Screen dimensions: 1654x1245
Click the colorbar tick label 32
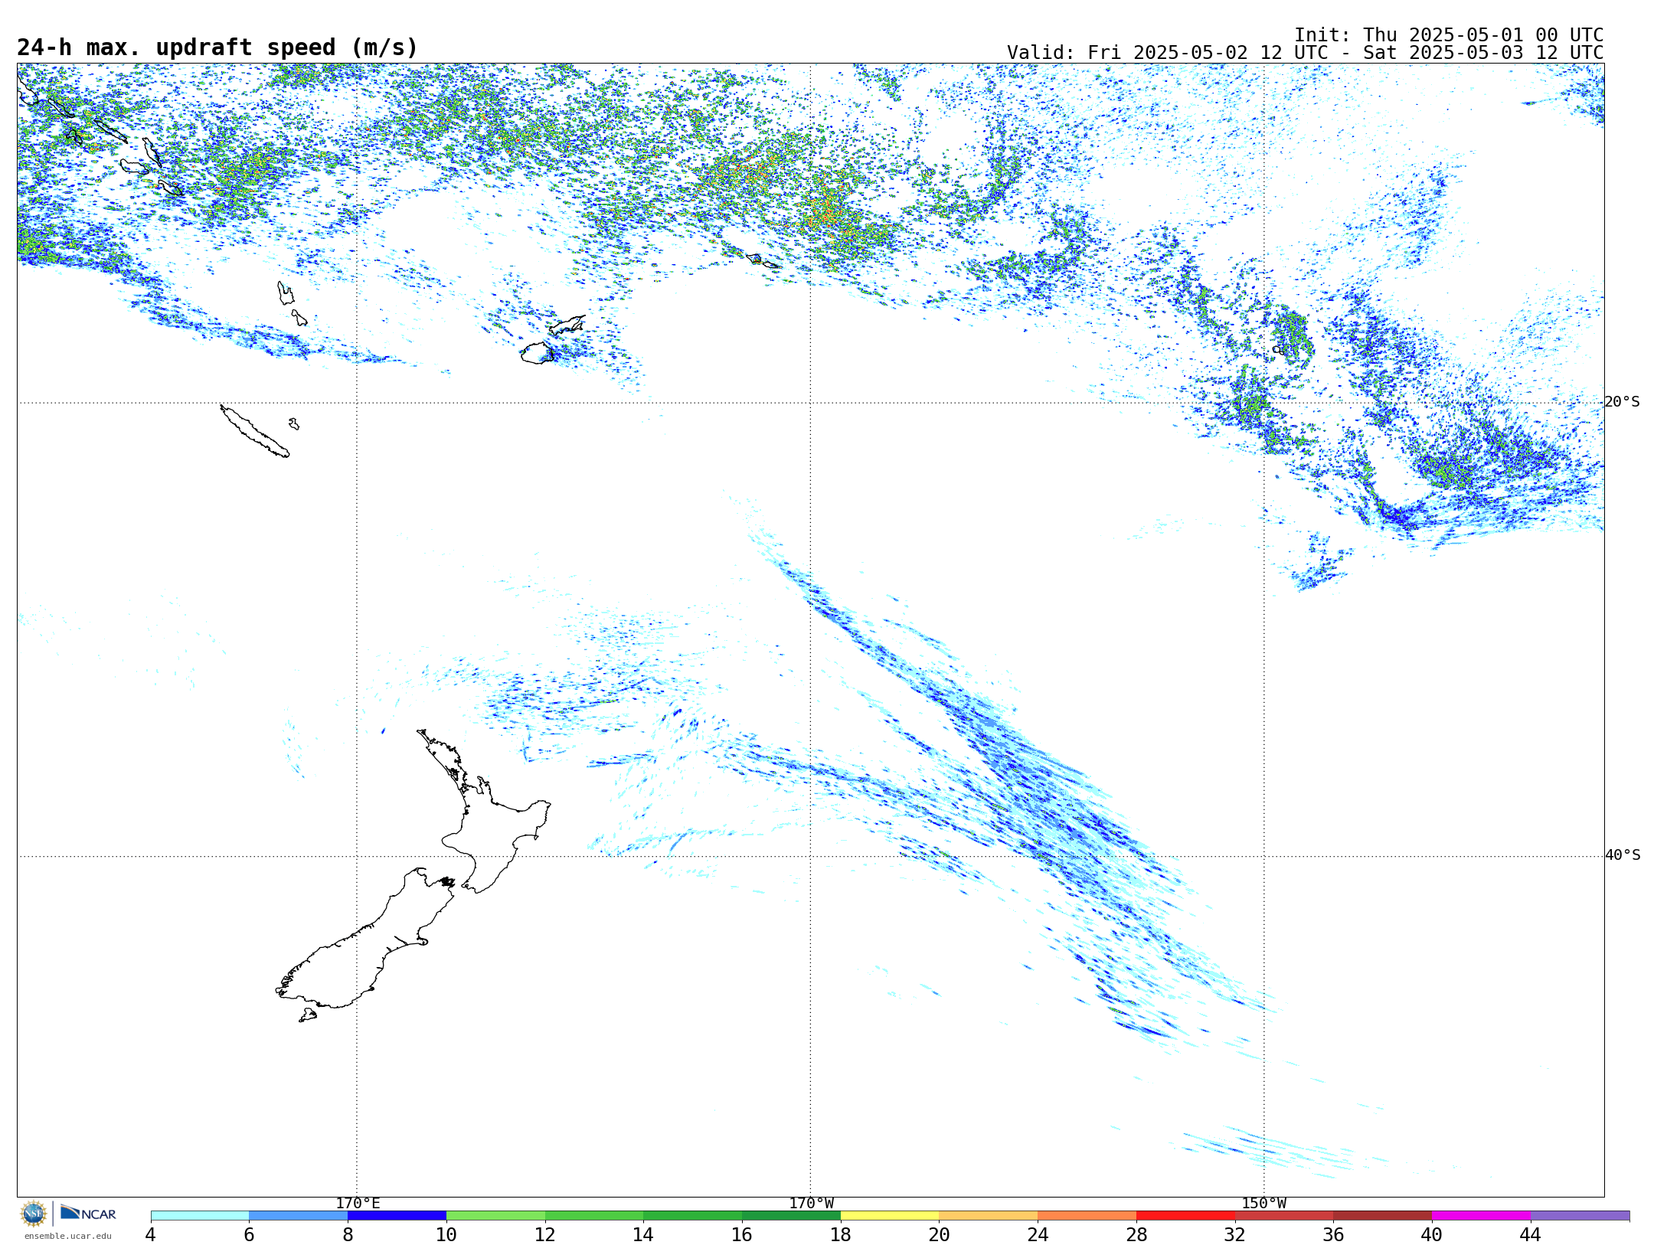(1234, 1235)
